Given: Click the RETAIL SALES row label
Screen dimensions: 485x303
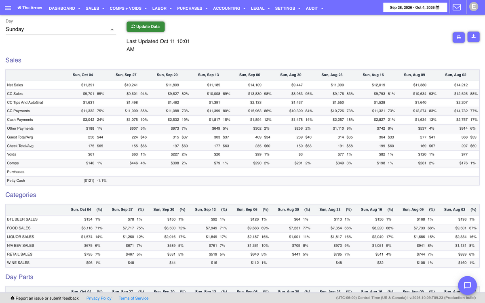Looking at the screenshot, I should coord(20,254).
